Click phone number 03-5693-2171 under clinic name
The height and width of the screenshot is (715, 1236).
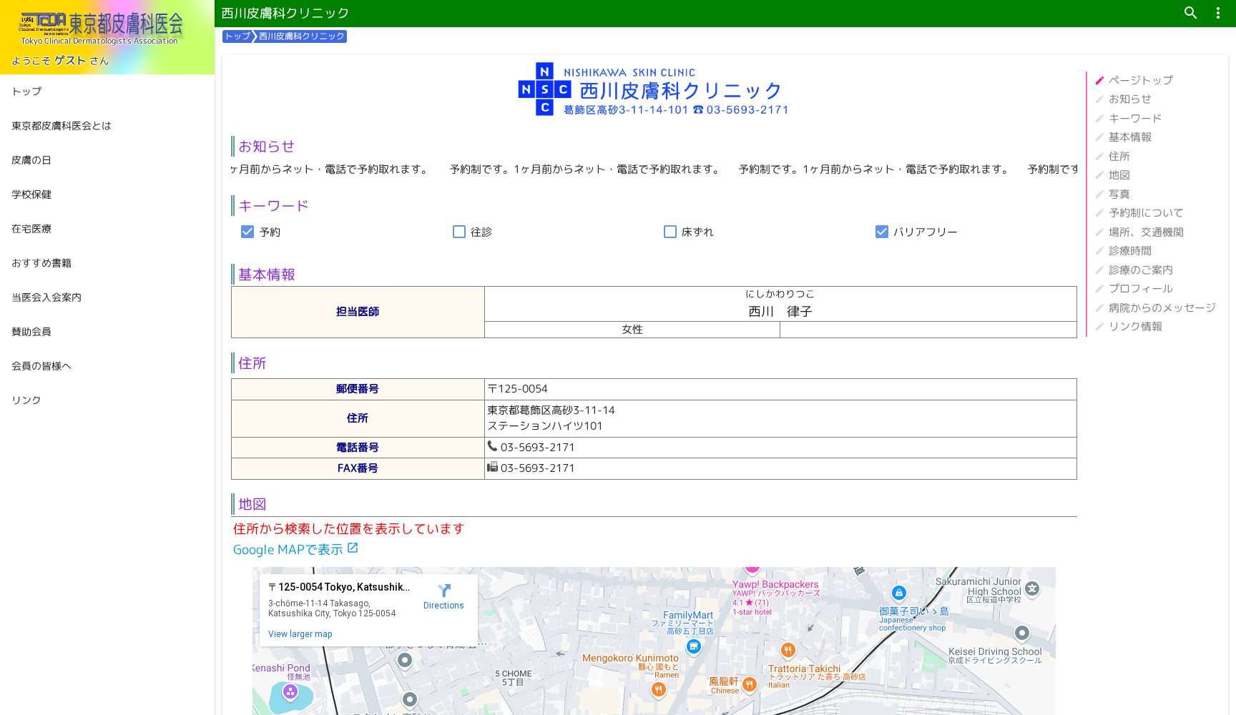[747, 109]
